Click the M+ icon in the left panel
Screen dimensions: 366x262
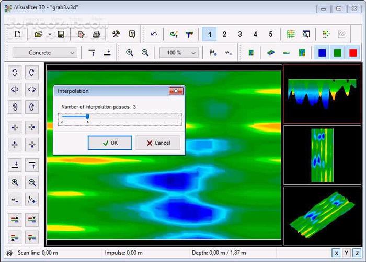tap(32, 200)
